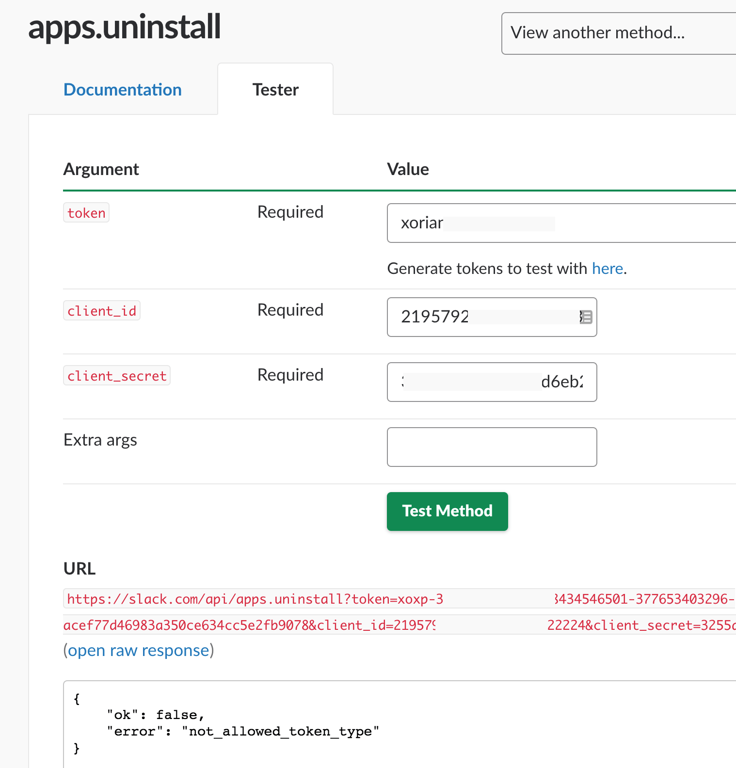Click the autofill icon in client_id field
The image size is (736, 768).
click(586, 317)
